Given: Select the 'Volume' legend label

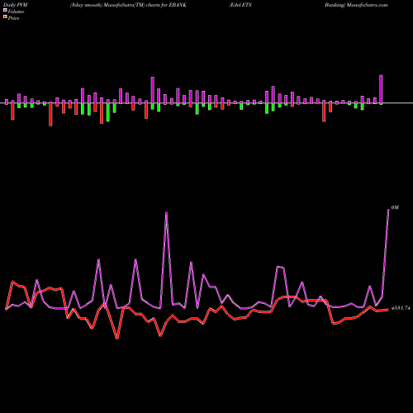Looking at the screenshot, I should 16,12.
